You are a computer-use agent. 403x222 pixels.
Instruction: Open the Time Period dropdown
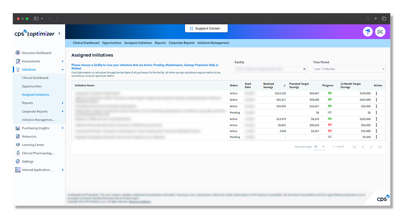[x=349, y=69]
